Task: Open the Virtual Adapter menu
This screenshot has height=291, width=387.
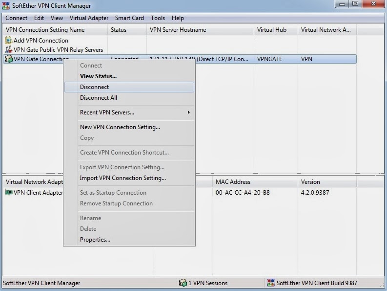Action: (89, 18)
